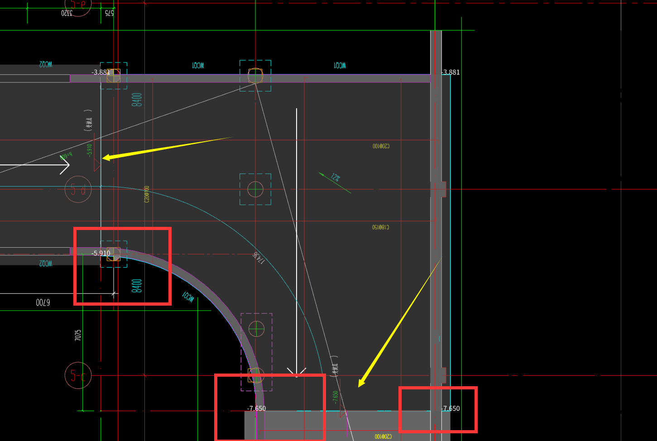Select the WQ01 label on the curved wall
657x441 pixels.
point(188,297)
